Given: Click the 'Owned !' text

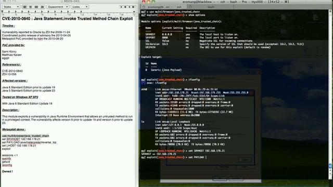Looking at the screenshot, I should [x=7, y=171].
